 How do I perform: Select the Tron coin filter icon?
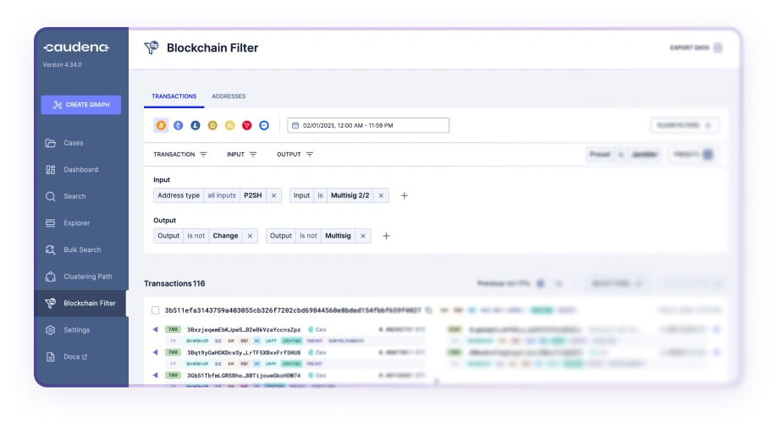pyautogui.click(x=247, y=125)
